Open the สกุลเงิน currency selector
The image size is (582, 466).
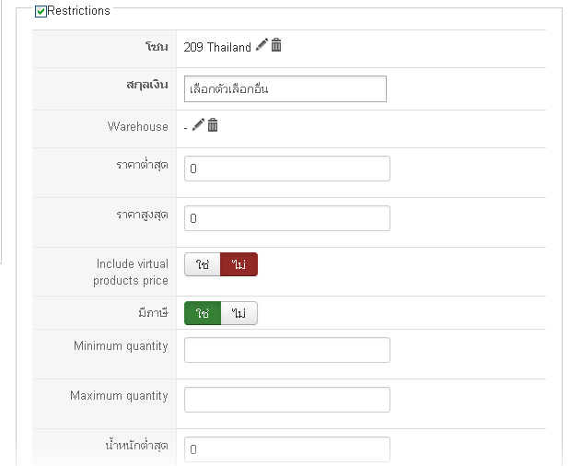285,89
